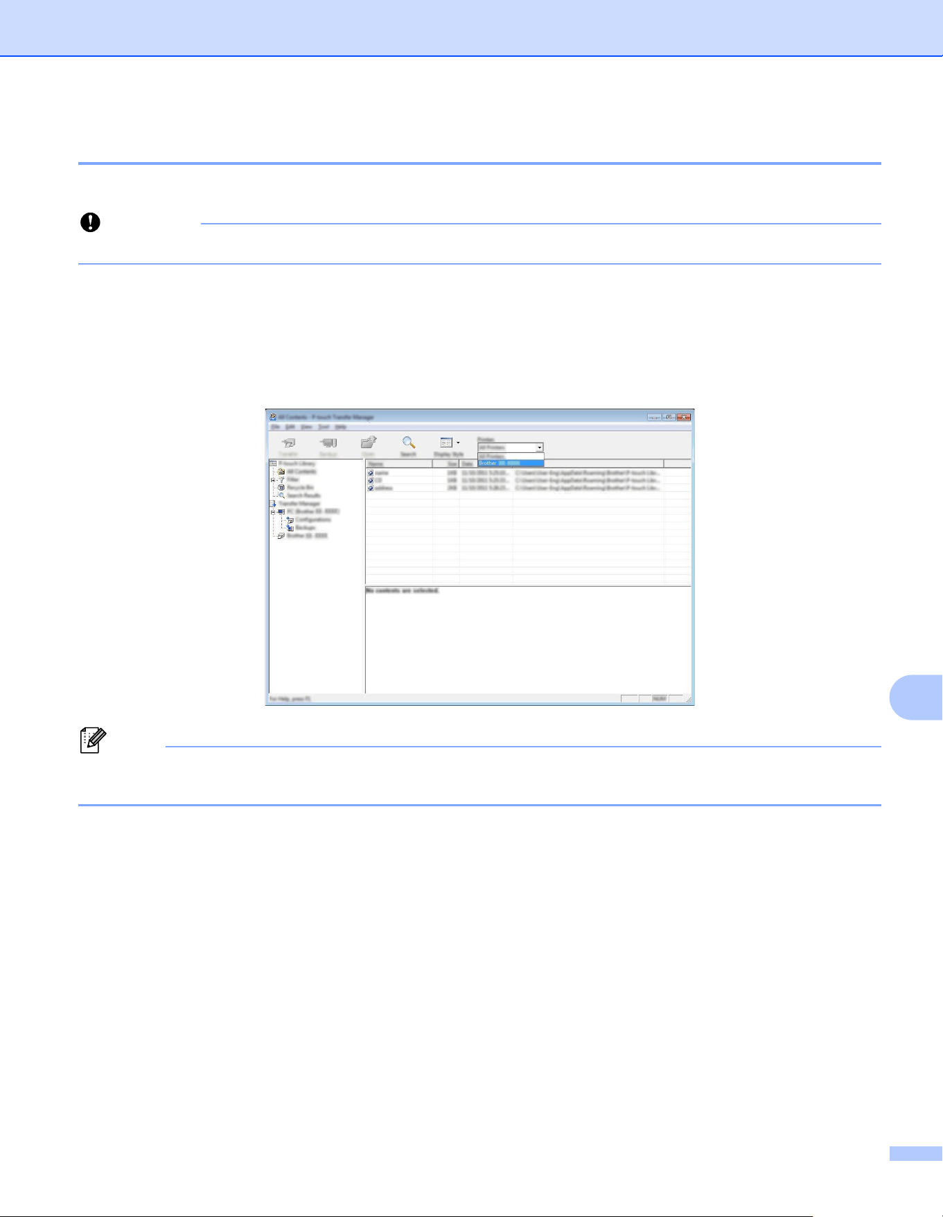Screen dimensions: 943x1217
Task: Click the Filter funnel icon in tree
Action: click(281, 480)
